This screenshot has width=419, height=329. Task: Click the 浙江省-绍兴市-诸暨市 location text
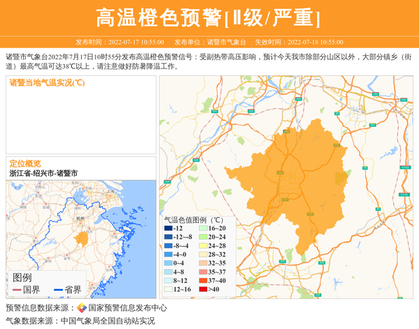click(43, 173)
